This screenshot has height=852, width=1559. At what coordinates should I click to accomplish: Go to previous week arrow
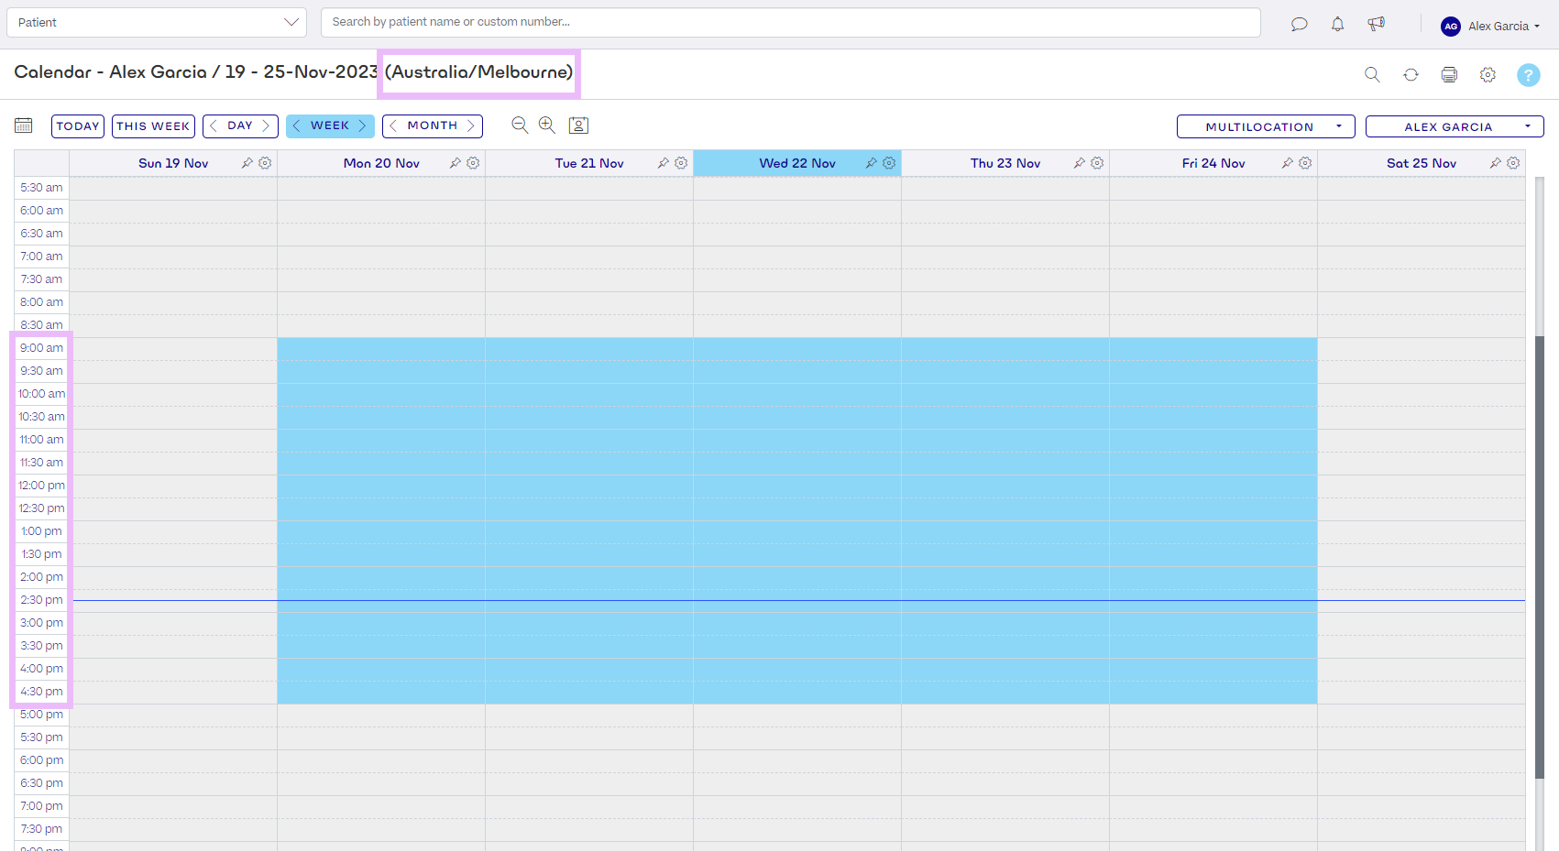coord(296,126)
